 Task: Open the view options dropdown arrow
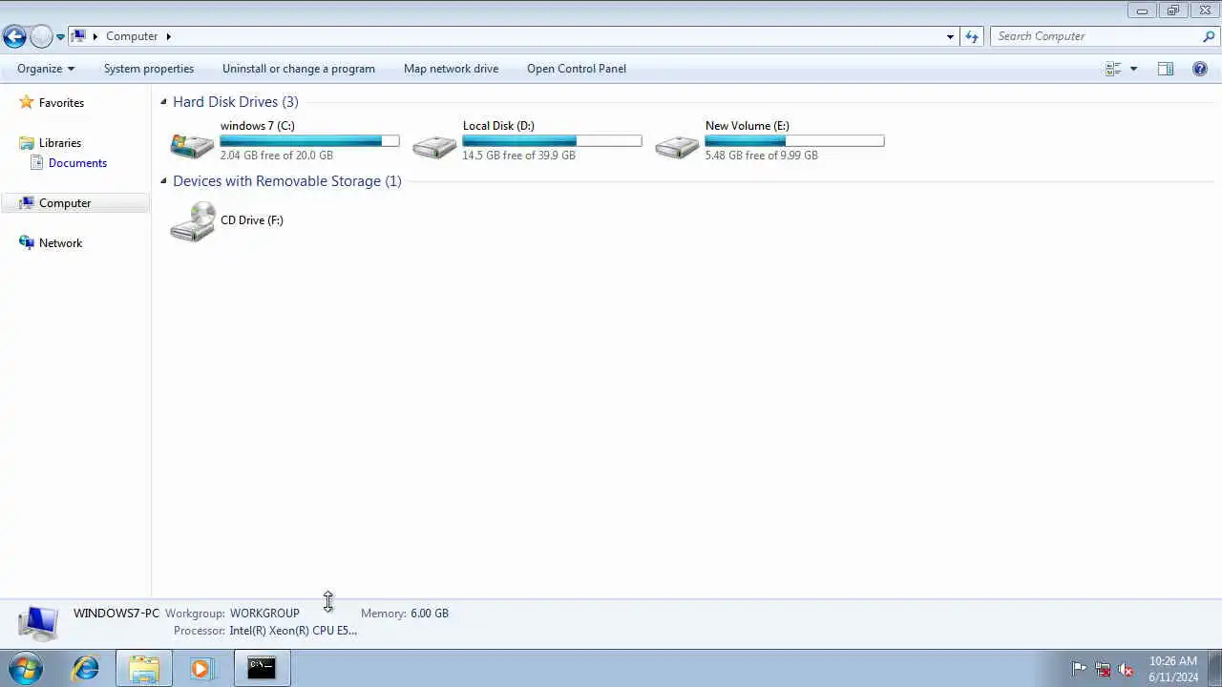(x=1133, y=69)
